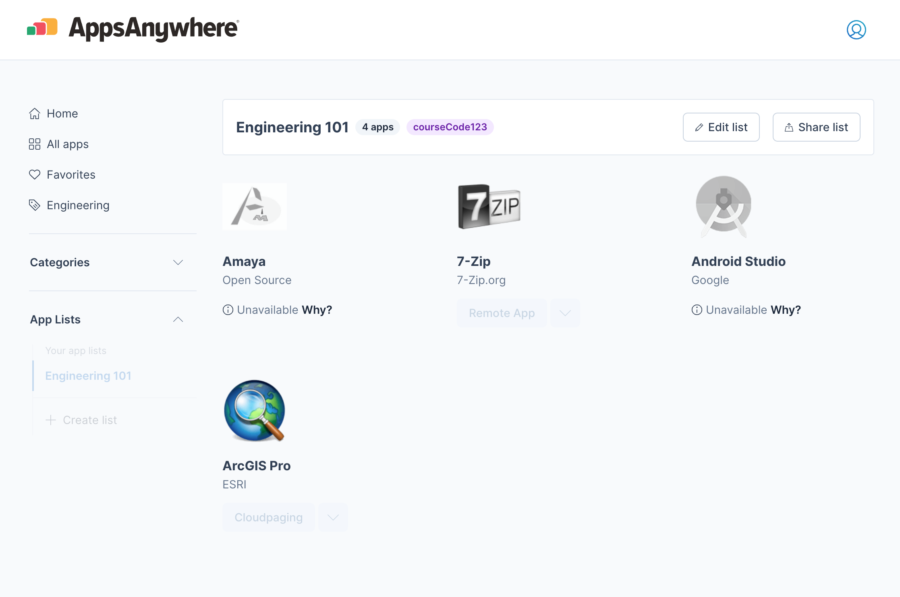This screenshot has width=900, height=597.
Task: Click the ArcGIS Pro app title
Action: click(x=257, y=466)
